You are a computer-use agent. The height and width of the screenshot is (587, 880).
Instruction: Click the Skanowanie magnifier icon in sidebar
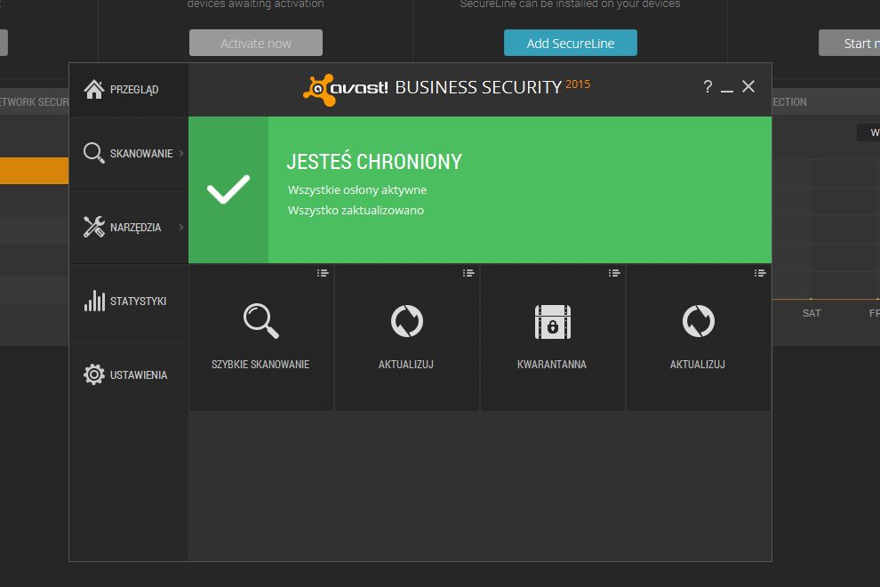click(93, 153)
